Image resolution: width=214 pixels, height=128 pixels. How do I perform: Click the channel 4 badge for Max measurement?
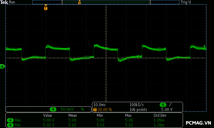click(x=10, y=120)
